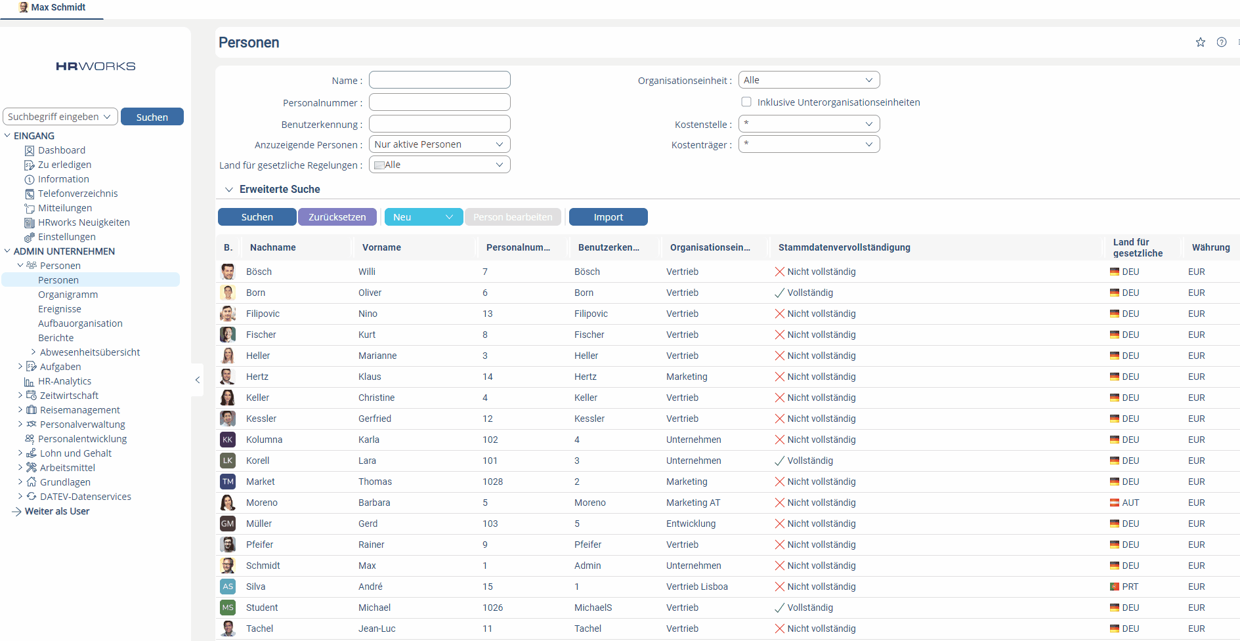Click the purple Zurücksetzen button
1240x641 pixels.
(337, 217)
